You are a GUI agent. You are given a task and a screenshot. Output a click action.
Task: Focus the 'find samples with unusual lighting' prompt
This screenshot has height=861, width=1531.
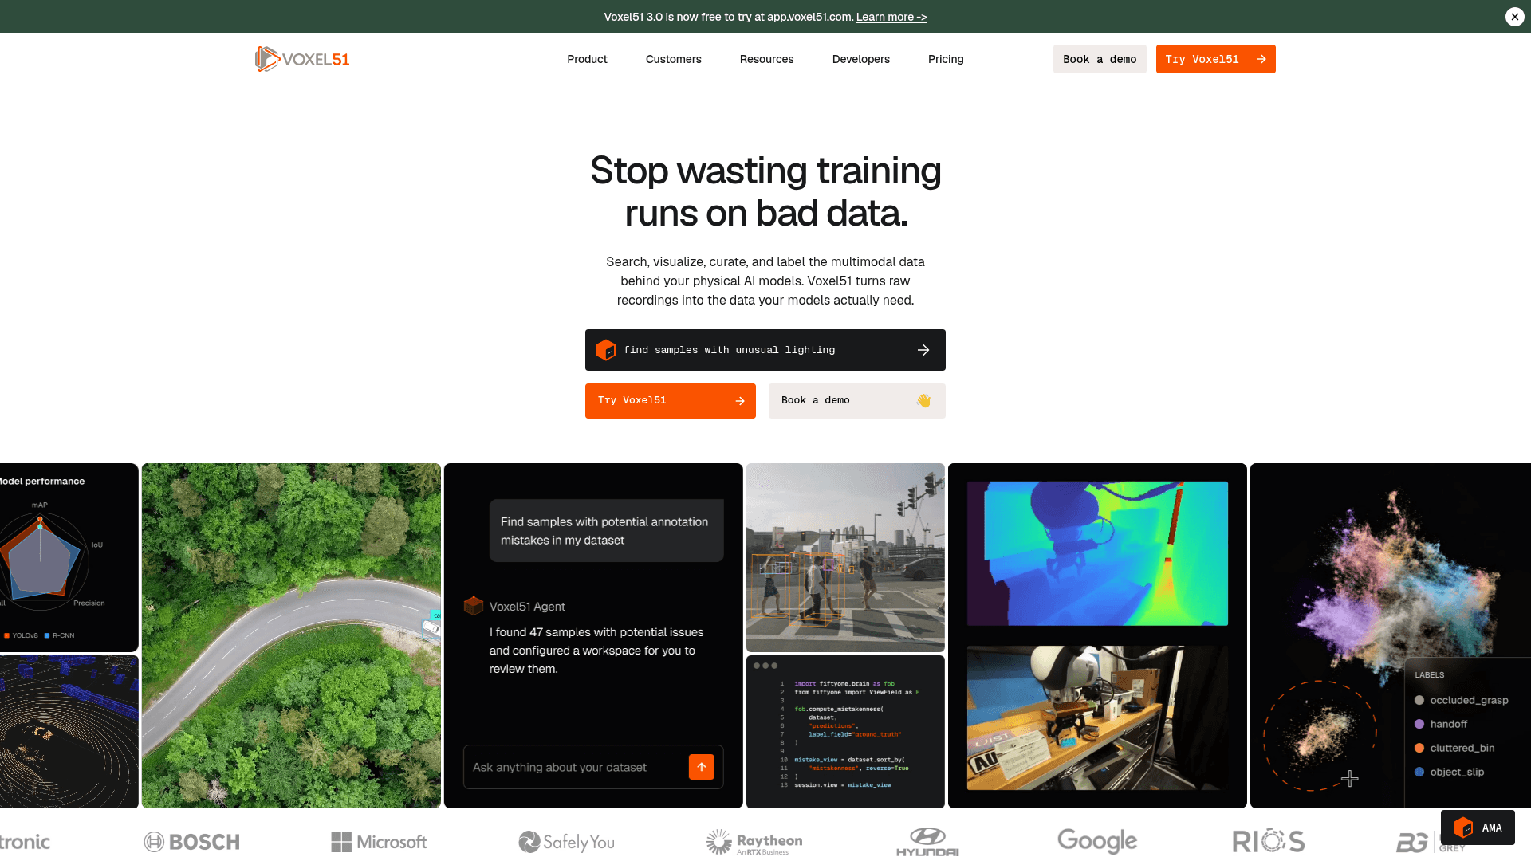click(x=765, y=350)
